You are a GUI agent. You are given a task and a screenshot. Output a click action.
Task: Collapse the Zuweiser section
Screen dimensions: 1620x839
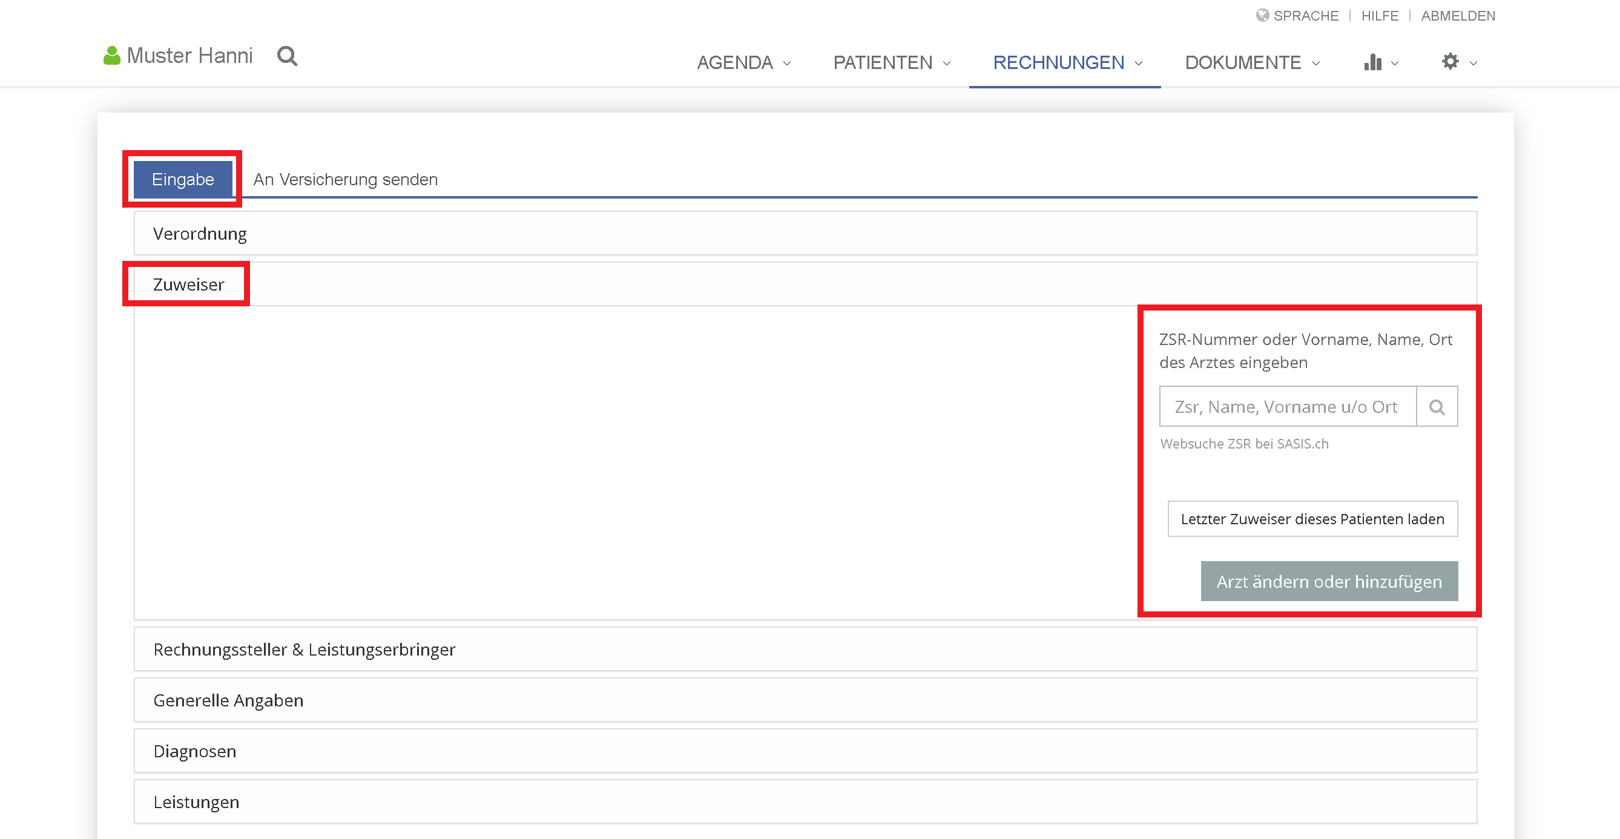805,285
